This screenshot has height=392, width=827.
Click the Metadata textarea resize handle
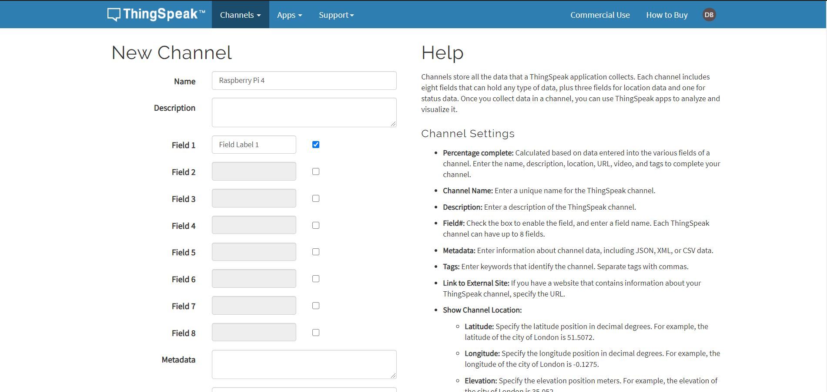(x=393, y=376)
